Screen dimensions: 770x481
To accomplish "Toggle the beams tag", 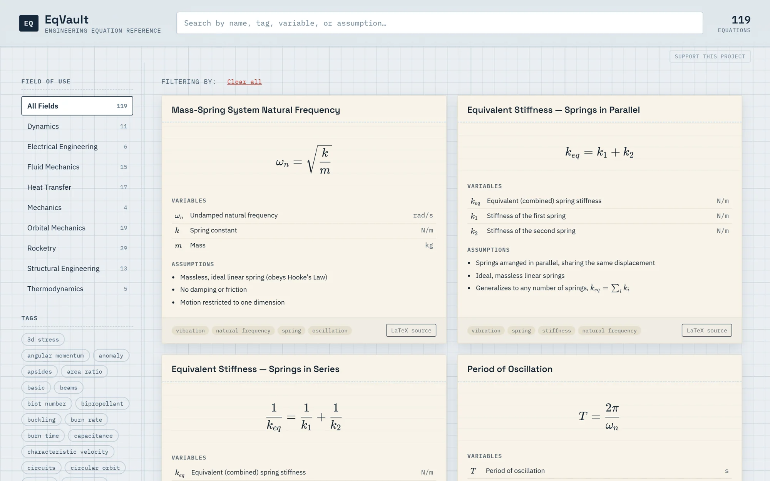I will [69, 387].
